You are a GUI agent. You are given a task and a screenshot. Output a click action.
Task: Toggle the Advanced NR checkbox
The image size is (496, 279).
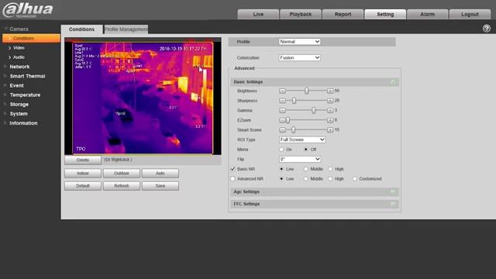tap(232, 179)
